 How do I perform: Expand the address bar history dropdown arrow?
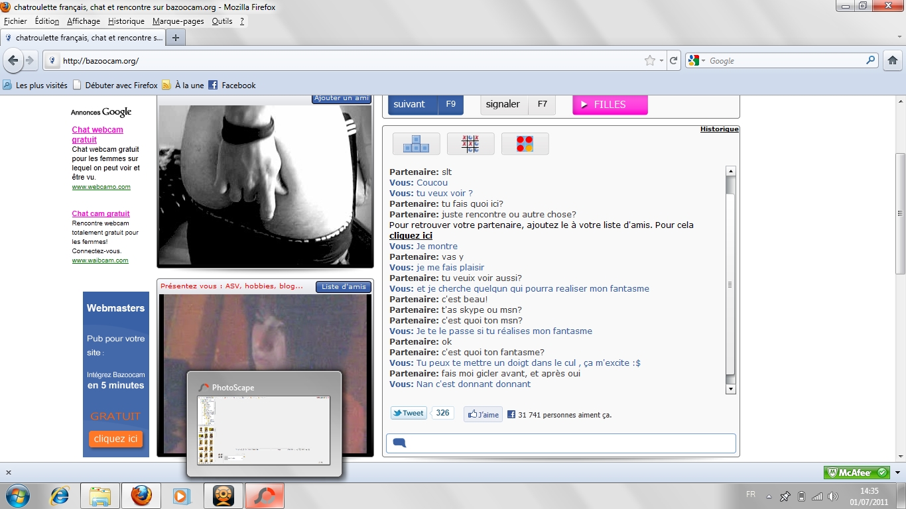click(661, 61)
